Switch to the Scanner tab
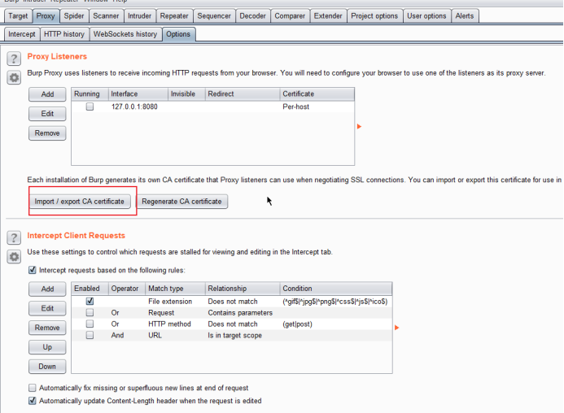564x413 pixels. 106,16
